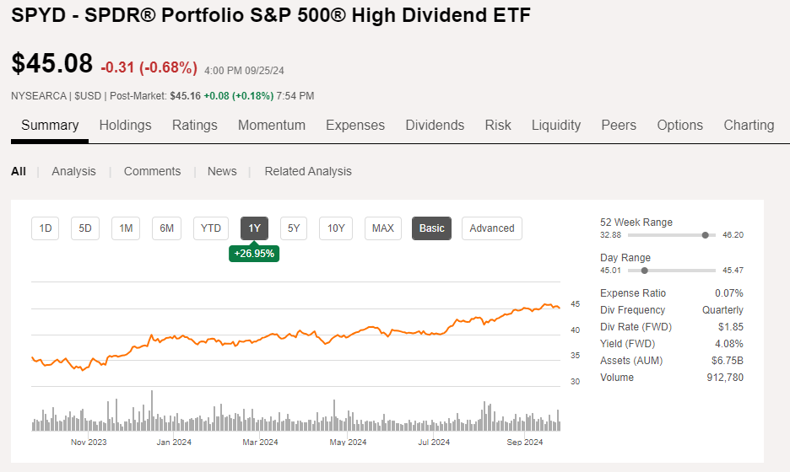Switch to the Dividends tab
The image size is (790, 472).
pos(435,126)
